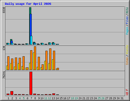The height and width of the screenshot is (101, 130).
Task: Click the blue files bar for day 7
Action: point(31,25)
